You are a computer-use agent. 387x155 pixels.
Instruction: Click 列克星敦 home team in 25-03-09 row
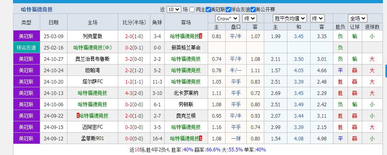point(93,37)
